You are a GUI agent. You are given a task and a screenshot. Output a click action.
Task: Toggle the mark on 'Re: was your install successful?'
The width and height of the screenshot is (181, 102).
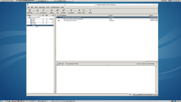pos(59,17)
